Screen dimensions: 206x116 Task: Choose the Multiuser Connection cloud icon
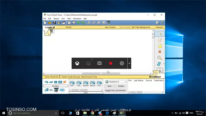coord(62,90)
